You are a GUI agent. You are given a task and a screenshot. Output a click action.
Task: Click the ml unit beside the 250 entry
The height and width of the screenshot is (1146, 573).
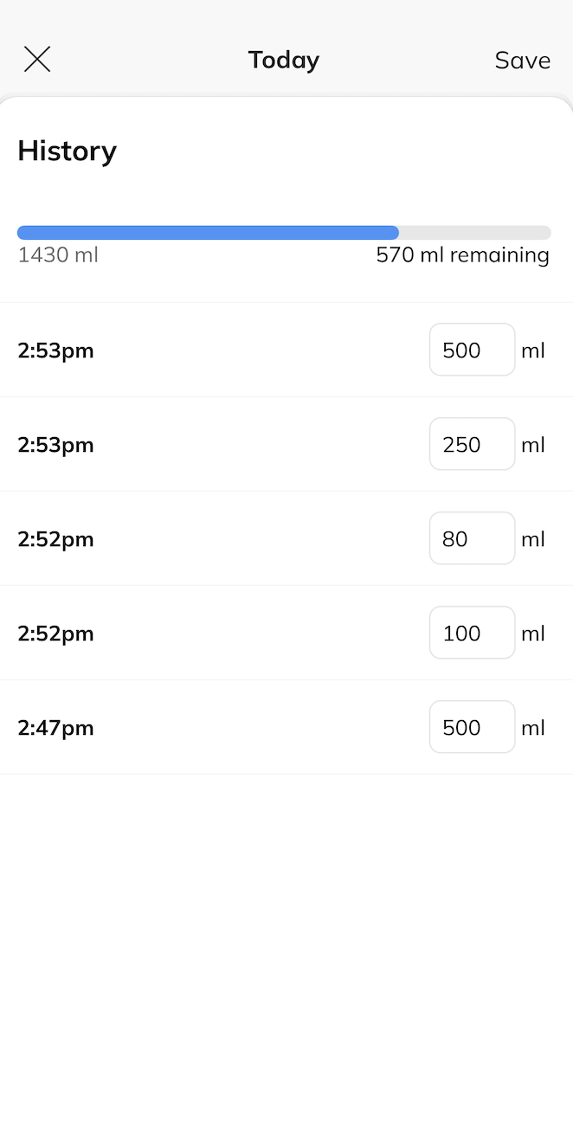533,444
